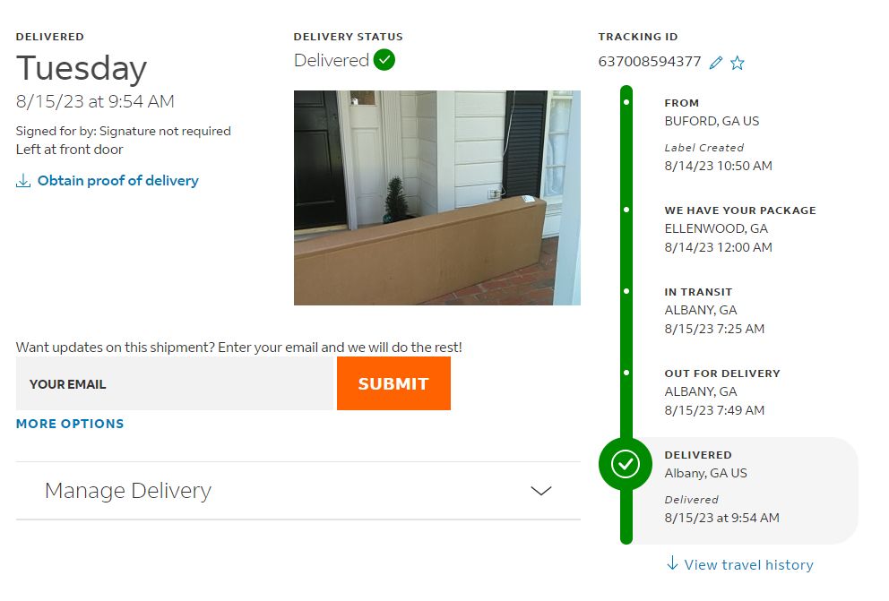Select the Out For Delivery timeline dot
Image resolution: width=889 pixels, height=601 pixels.
tap(626, 373)
